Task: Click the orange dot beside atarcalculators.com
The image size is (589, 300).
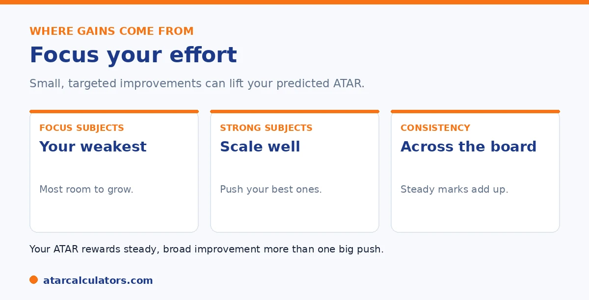Action: (33, 280)
